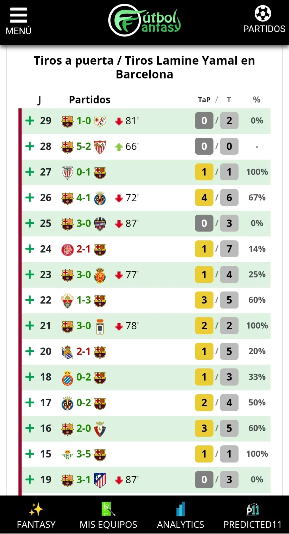This screenshot has width=289, height=534.
Task: Click the Fútbol Fantasy logo
Action: (144, 20)
